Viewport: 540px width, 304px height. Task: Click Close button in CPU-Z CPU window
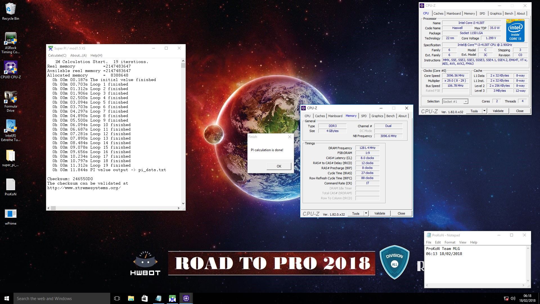click(x=520, y=111)
